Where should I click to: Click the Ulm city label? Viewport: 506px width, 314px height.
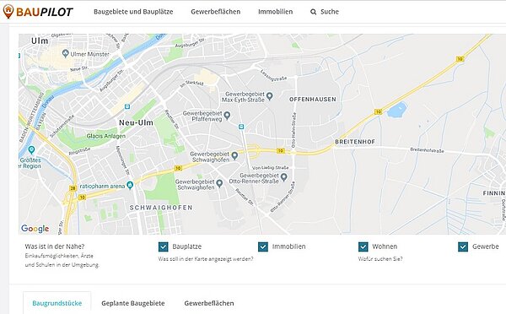coord(40,41)
